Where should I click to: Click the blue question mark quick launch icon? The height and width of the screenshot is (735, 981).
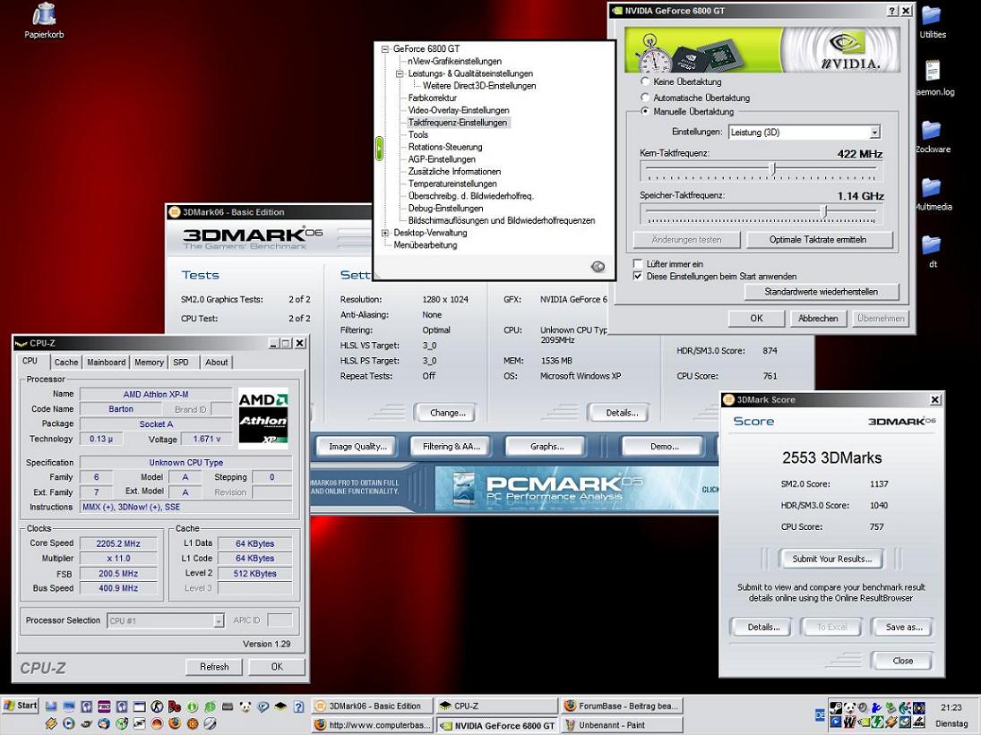click(x=298, y=707)
